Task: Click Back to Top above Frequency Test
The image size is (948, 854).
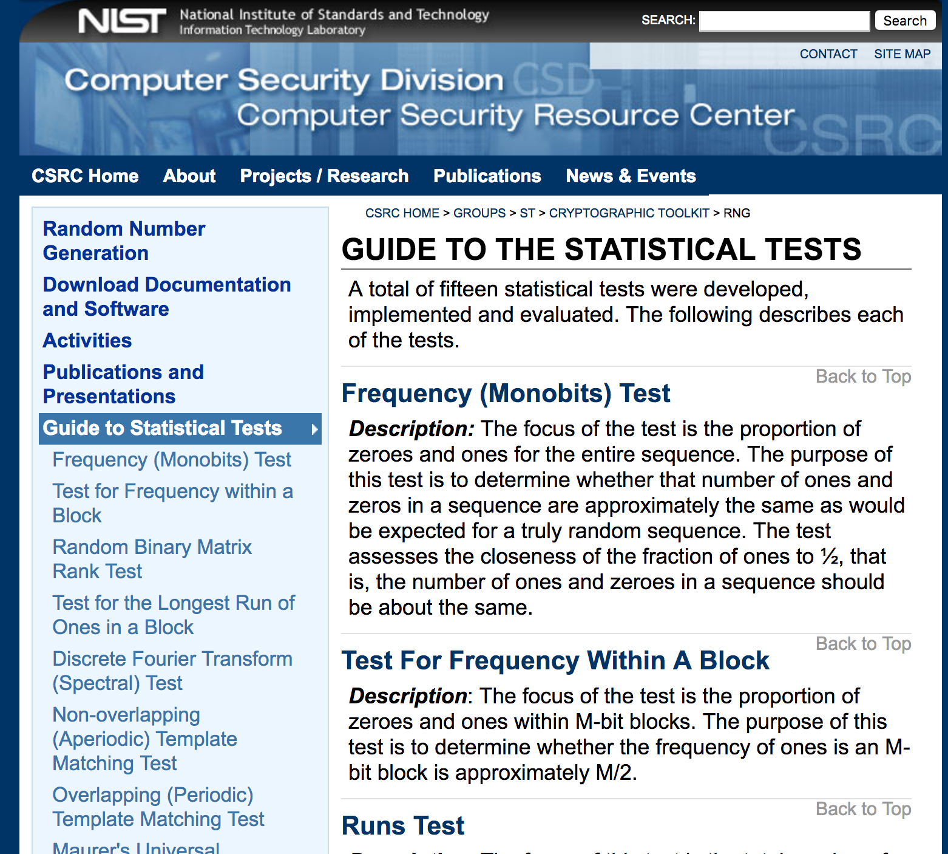Action: point(863,377)
